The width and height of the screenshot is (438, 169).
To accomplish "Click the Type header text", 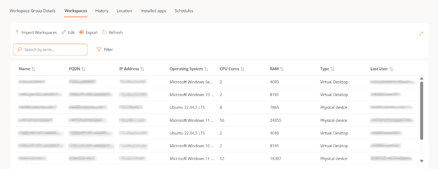I will click(x=325, y=69).
